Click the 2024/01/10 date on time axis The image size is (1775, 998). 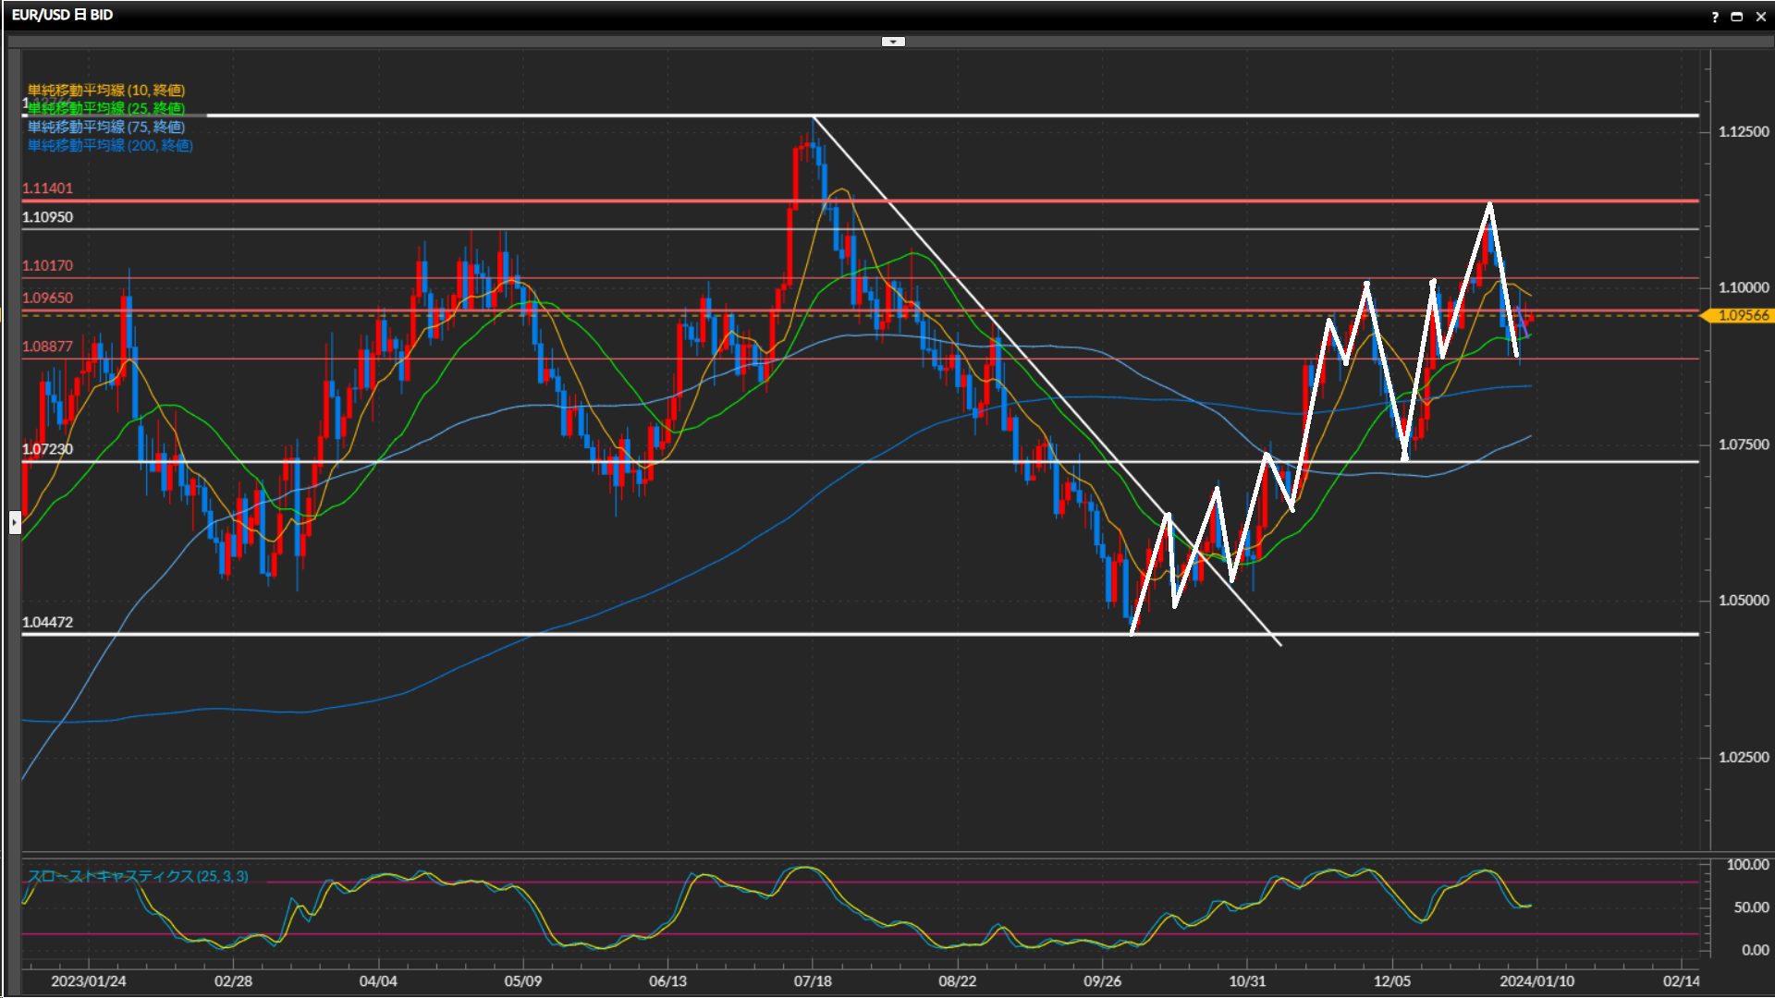(1536, 981)
